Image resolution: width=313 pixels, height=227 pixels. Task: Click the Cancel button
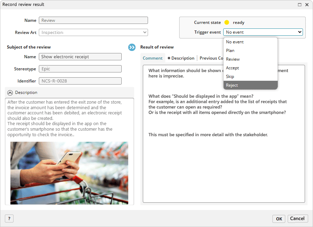[297, 218]
